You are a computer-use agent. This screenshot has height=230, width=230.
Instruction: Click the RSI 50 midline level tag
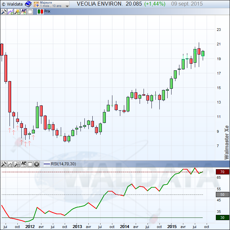(222, 195)
